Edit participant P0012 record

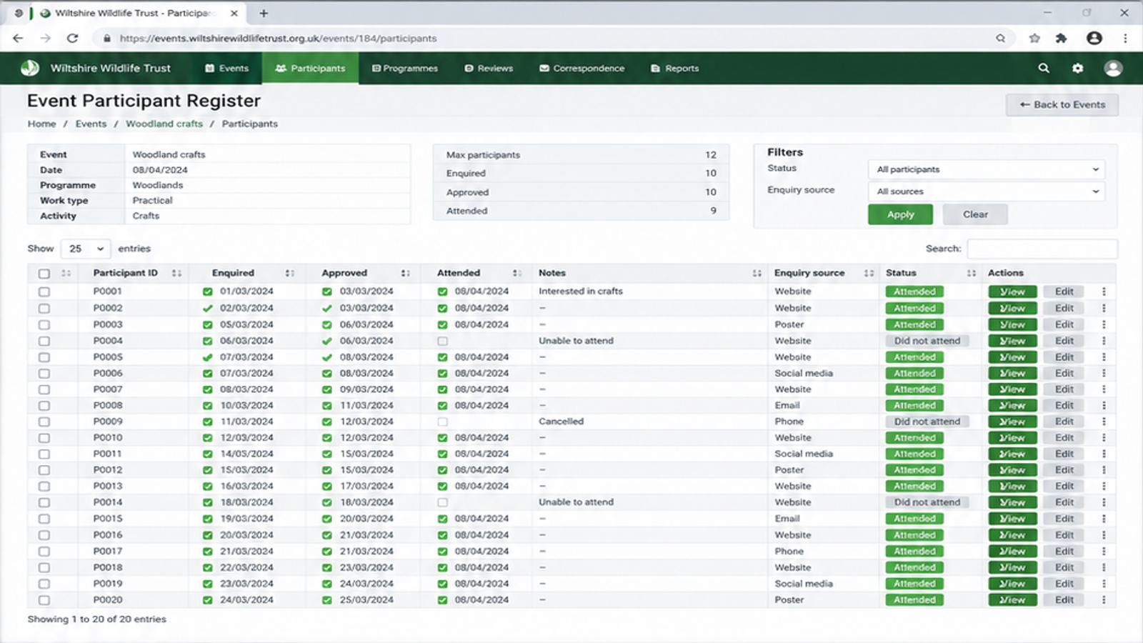coord(1064,470)
